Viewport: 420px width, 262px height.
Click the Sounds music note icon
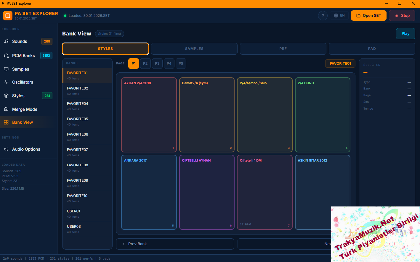(x=6, y=41)
